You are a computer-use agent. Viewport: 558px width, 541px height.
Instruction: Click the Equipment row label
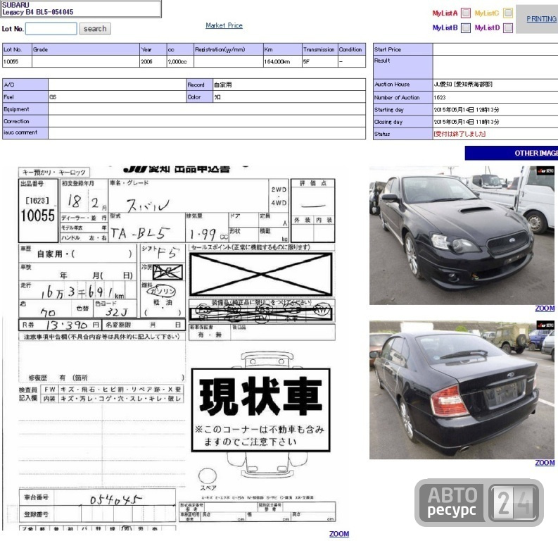pyautogui.click(x=25, y=109)
